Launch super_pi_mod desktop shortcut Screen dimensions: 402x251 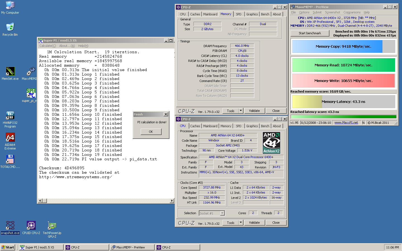30,95
